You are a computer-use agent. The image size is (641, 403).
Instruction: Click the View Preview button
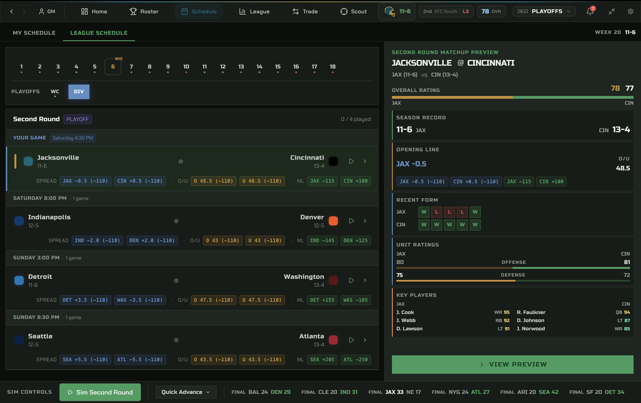[512, 364]
